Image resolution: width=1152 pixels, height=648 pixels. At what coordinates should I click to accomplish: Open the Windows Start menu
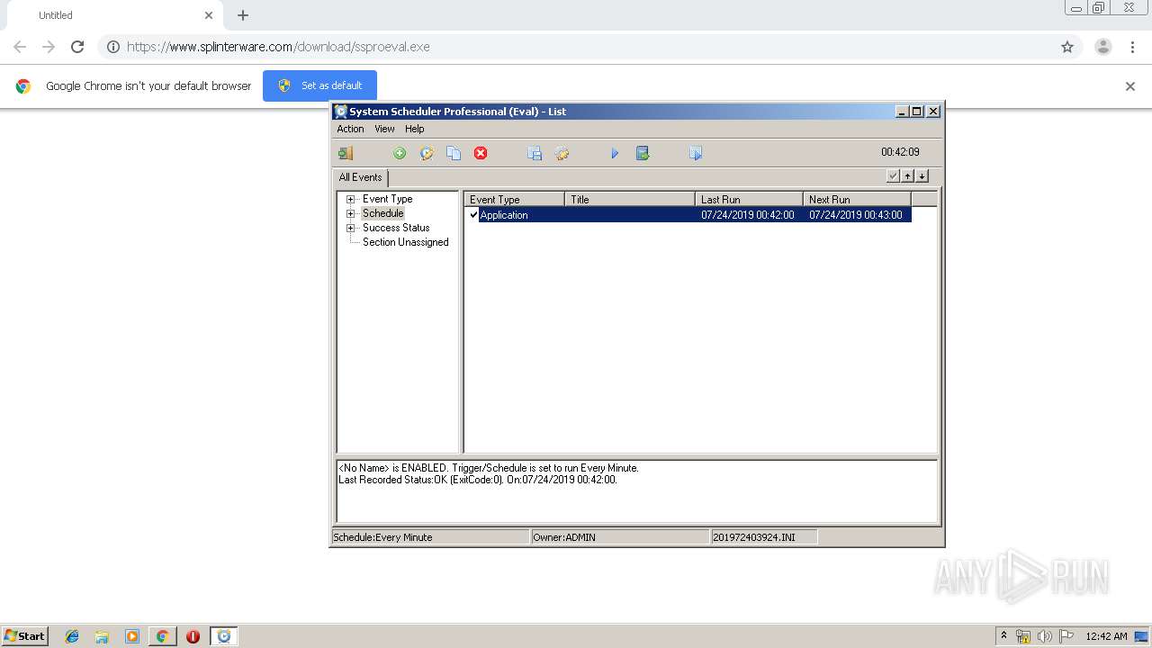tap(24, 636)
